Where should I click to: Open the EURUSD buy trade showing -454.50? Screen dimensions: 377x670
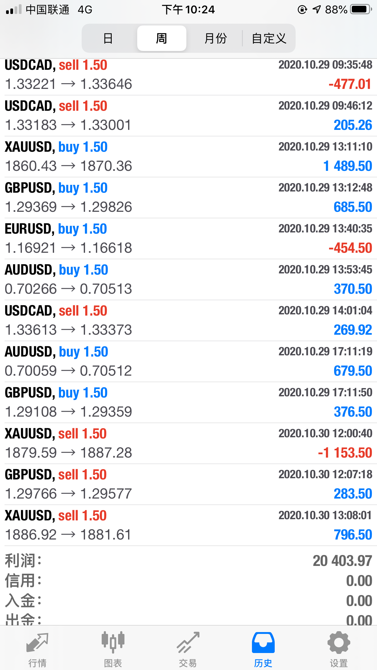click(188, 239)
